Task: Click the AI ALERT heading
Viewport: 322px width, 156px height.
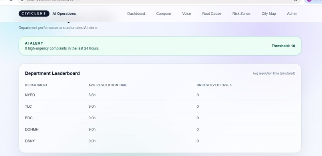Action: coord(34,43)
